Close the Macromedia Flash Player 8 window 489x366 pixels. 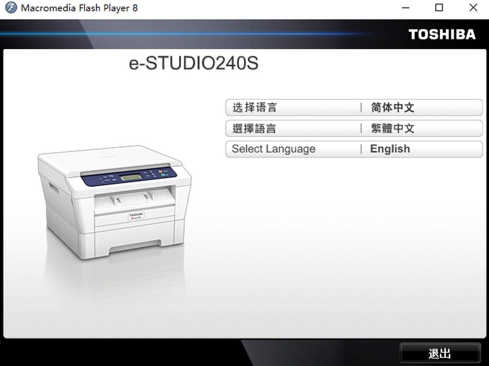click(x=473, y=8)
